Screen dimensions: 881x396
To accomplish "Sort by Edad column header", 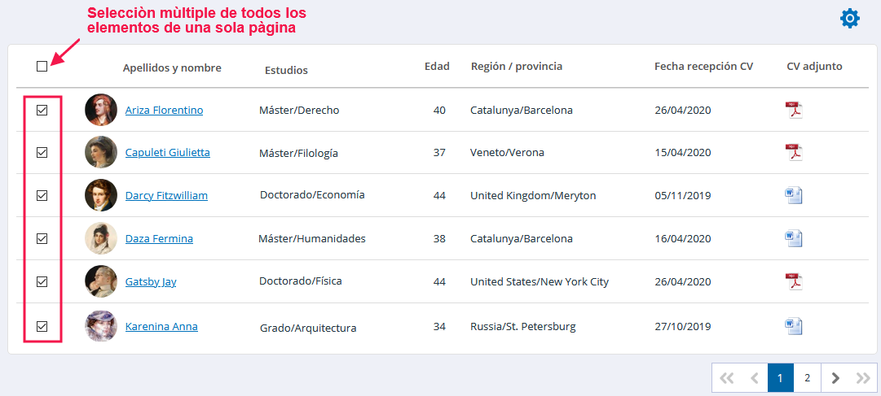I will pyautogui.click(x=437, y=66).
